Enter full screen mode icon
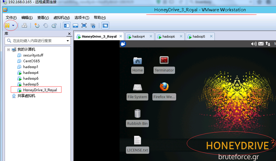The height and width of the screenshot is (161, 276). point(84,26)
